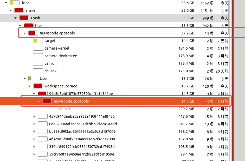Expand the 4f329d8d80f21e84a911db2f411c7990 folder
The height and width of the screenshot is (161, 245).
(34, 139)
